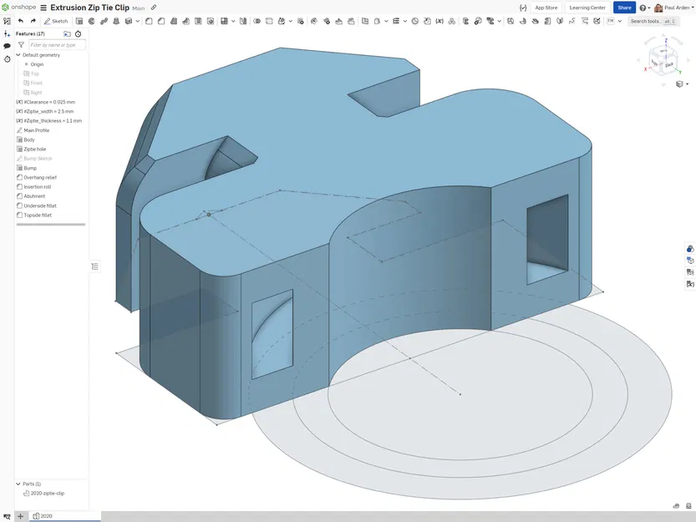
Task: Select the 2020-ziptie-clip part
Action: pos(47,494)
